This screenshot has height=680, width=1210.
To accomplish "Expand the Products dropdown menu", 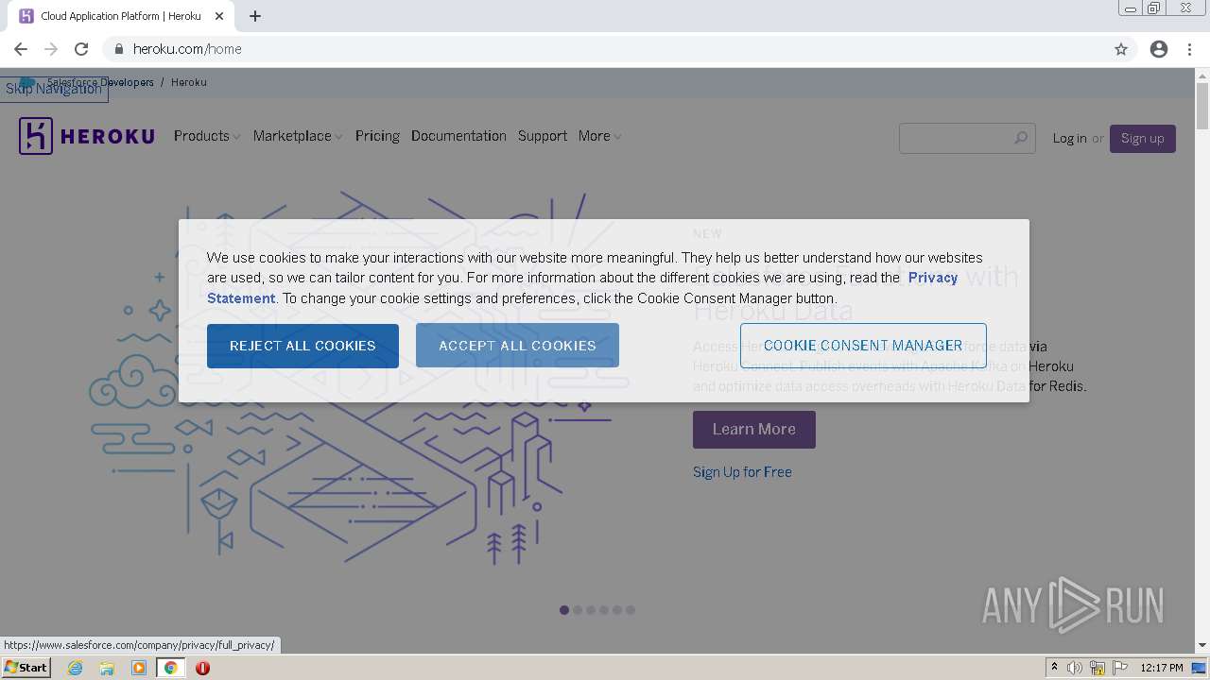I will (x=207, y=136).
